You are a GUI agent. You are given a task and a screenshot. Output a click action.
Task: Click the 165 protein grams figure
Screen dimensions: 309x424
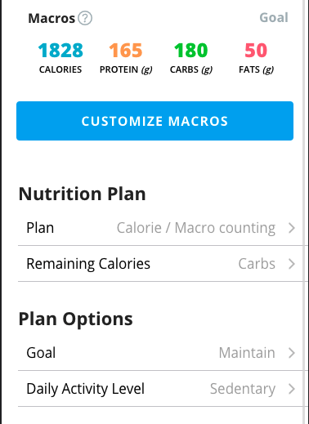point(126,51)
